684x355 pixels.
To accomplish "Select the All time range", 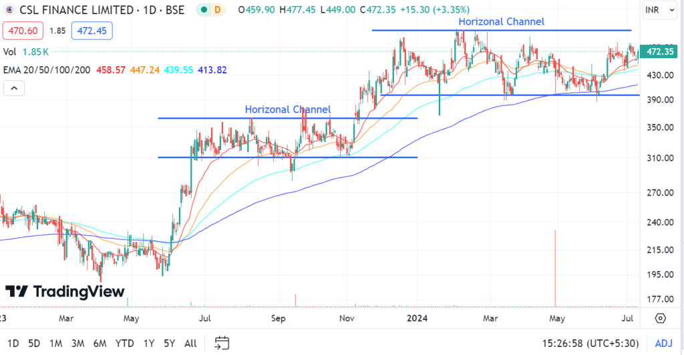I will (190, 343).
